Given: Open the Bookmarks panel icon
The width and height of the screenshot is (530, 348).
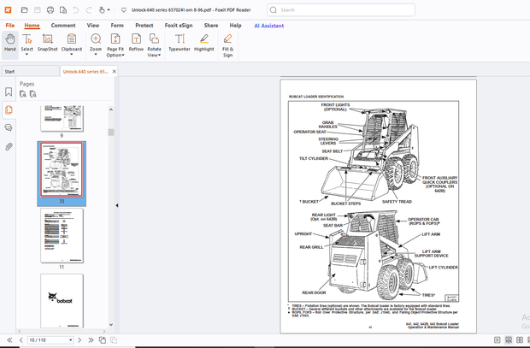Looking at the screenshot, I should (9, 91).
